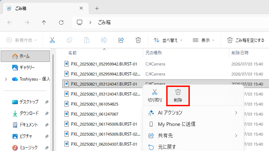Expand the breadcrumb chevron before ごみ箱
269x151 pixels.
click(x=90, y=23)
